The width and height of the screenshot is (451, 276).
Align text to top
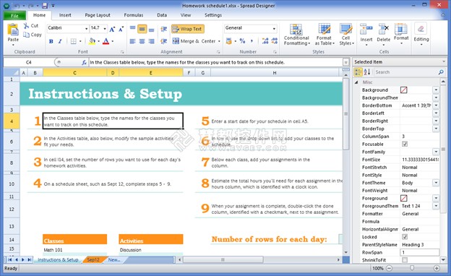[x=132, y=28]
